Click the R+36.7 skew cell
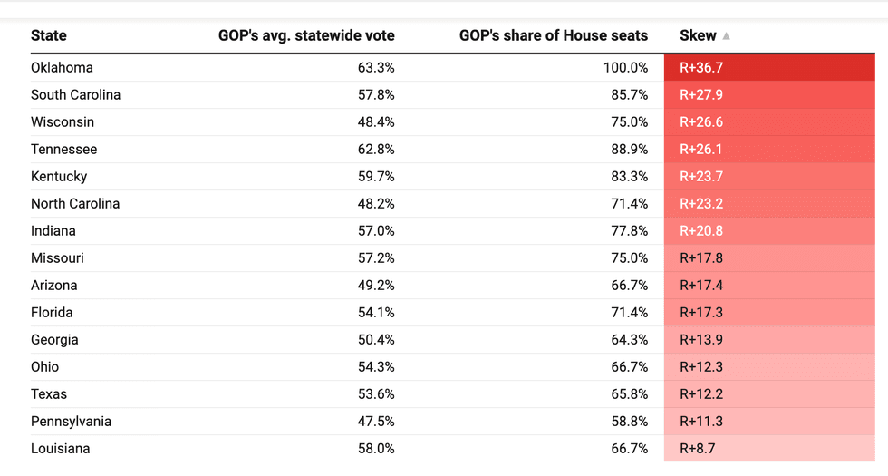The height and width of the screenshot is (476, 888). click(x=701, y=67)
